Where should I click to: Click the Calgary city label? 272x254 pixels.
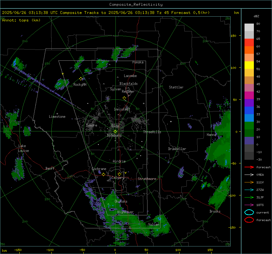tap(118, 178)
